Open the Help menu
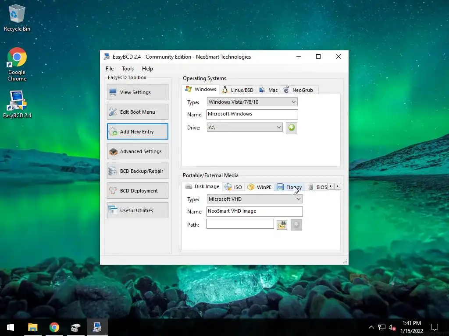This screenshot has width=449, height=336. pyautogui.click(x=147, y=69)
